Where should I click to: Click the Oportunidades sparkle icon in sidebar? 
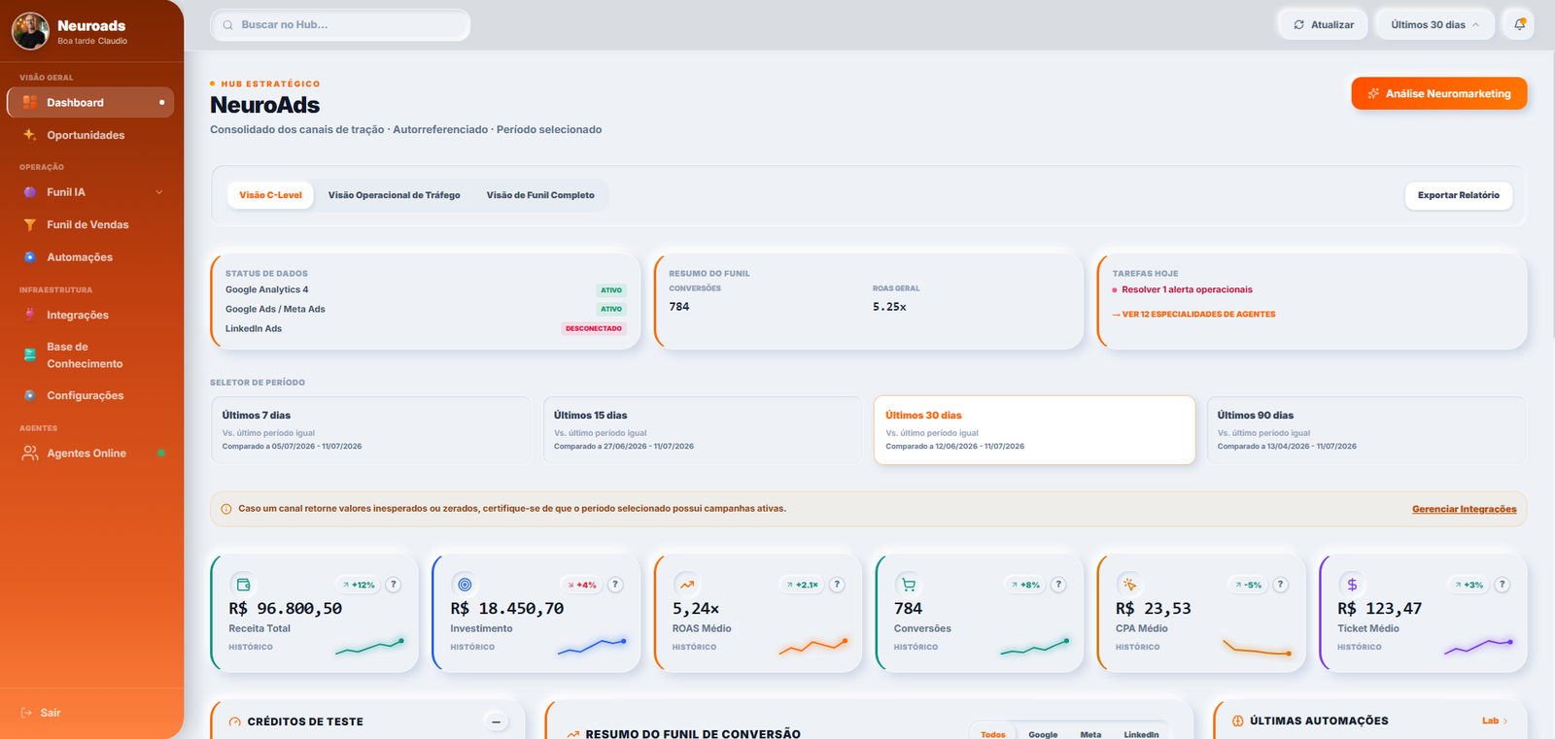point(30,135)
